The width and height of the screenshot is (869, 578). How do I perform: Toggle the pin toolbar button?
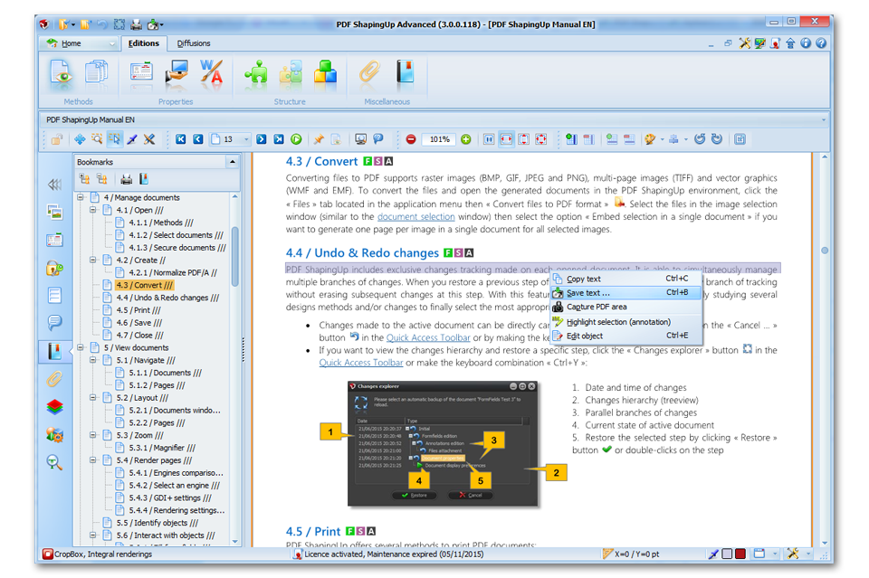[319, 139]
